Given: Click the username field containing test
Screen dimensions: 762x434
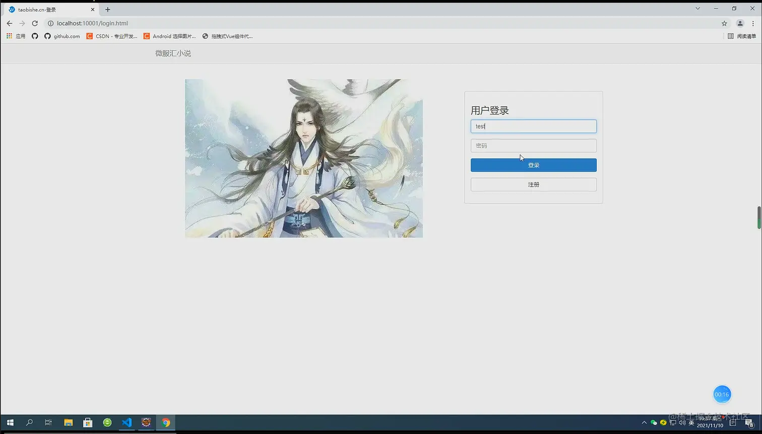Looking at the screenshot, I should (x=533, y=126).
